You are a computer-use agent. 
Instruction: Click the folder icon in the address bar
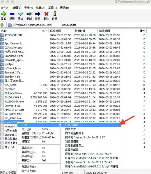point(10,25)
